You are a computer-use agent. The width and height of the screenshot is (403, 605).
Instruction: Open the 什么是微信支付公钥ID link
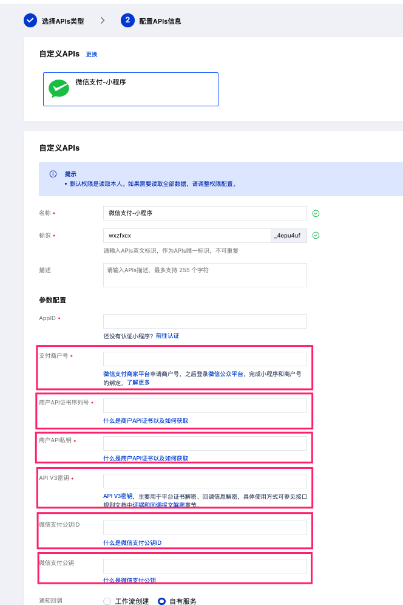tap(132, 542)
